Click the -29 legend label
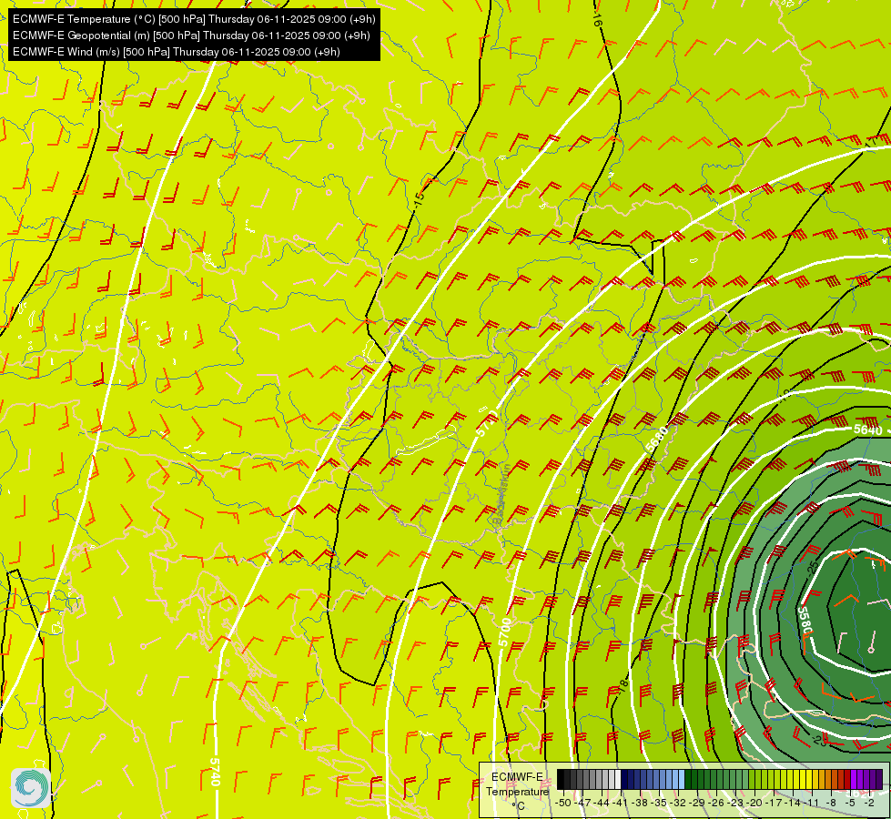 click(x=697, y=803)
